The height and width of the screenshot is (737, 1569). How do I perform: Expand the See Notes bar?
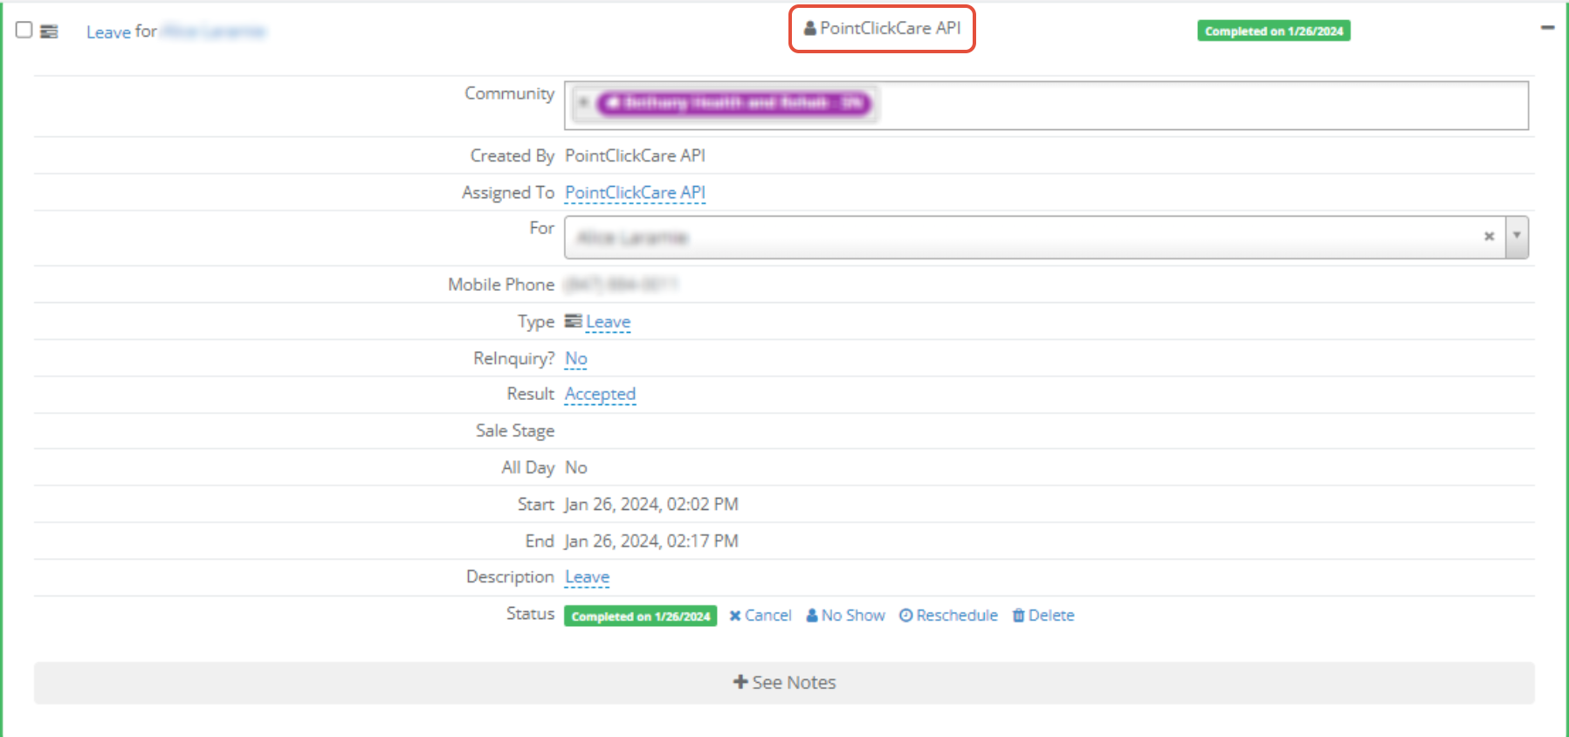[x=784, y=683]
